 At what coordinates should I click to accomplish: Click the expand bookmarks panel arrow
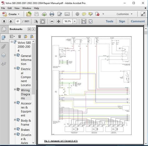[x=33, y=29]
